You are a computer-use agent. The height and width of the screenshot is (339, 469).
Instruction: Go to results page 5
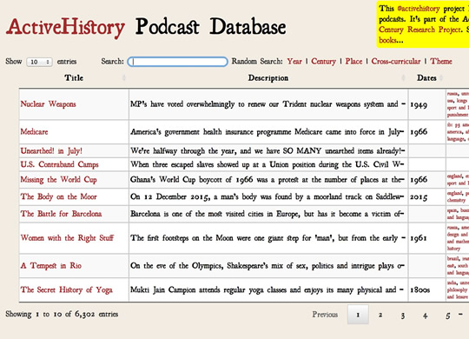[x=448, y=316]
